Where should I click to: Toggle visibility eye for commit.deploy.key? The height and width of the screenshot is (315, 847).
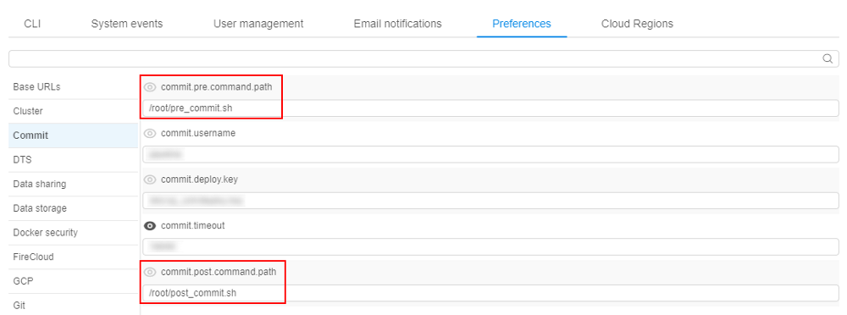click(150, 180)
